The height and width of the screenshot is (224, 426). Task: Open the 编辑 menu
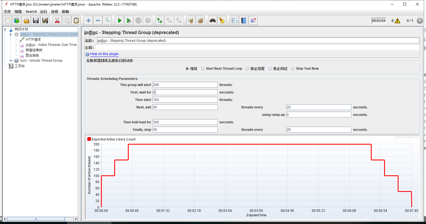[18, 12]
